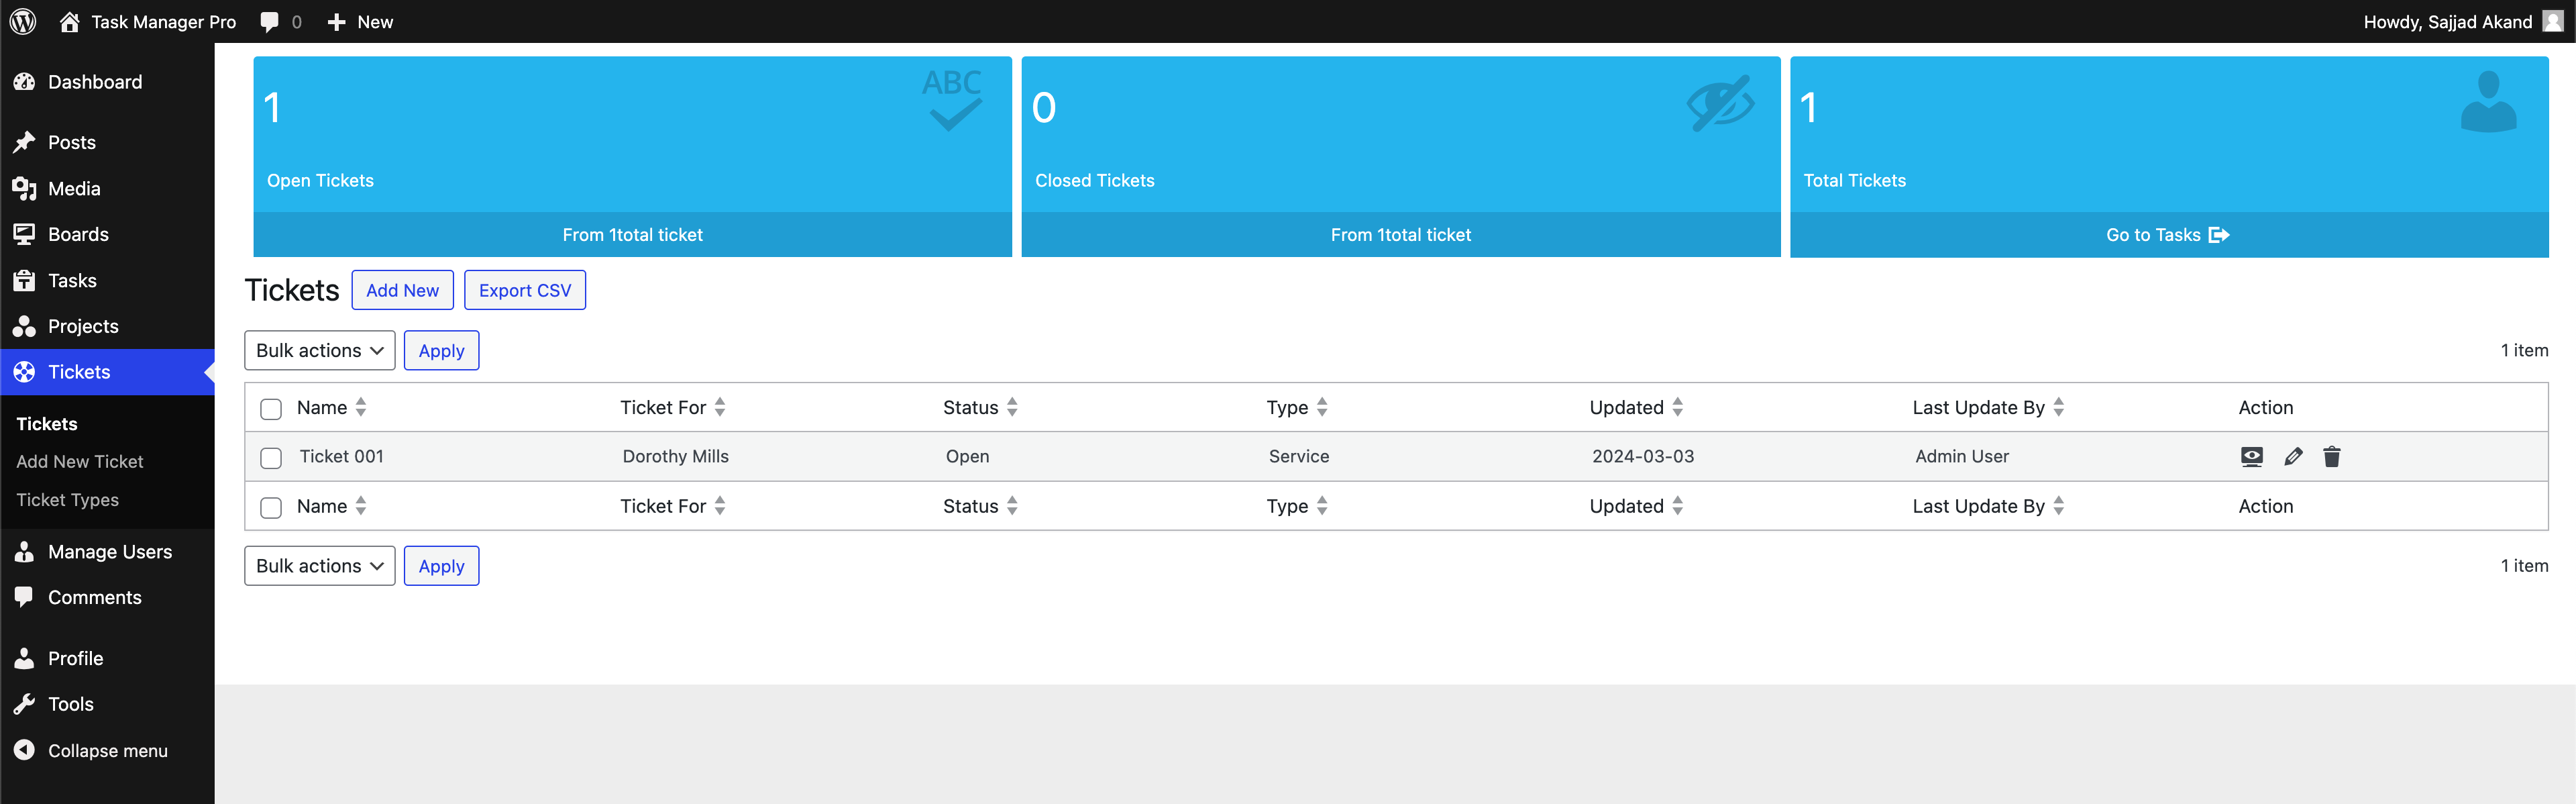Open Manage Users from the sidebar
The width and height of the screenshot is (2576, 804).
(x=110, y=551)
